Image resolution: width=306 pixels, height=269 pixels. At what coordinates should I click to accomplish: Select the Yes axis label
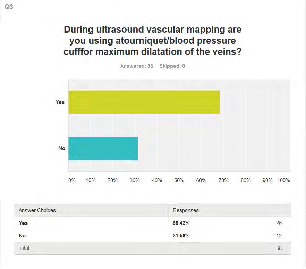(x=60, y=102)
